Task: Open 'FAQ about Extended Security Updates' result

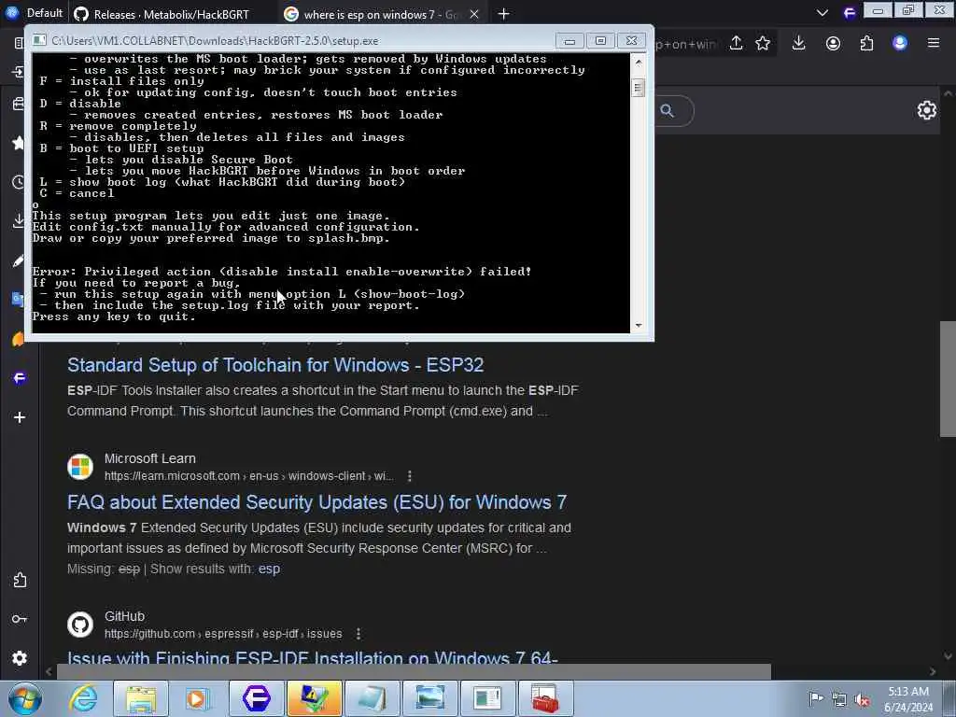Action: [316, 501]
